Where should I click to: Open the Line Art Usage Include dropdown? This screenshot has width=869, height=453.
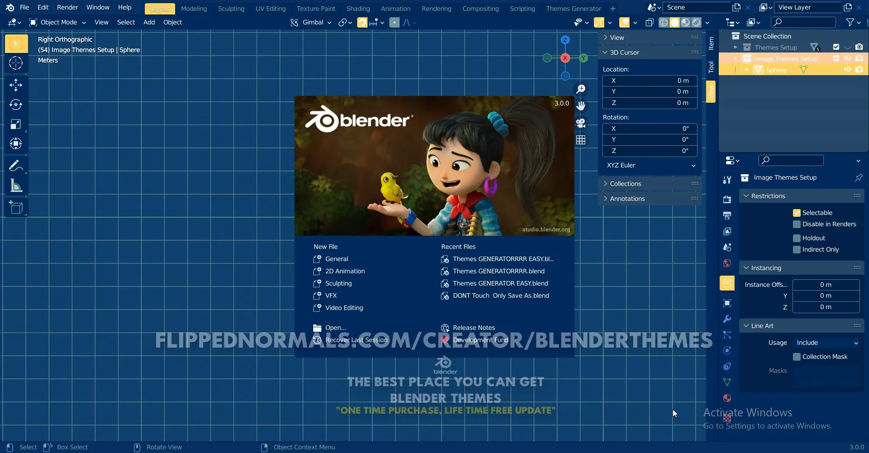[826, 343]
